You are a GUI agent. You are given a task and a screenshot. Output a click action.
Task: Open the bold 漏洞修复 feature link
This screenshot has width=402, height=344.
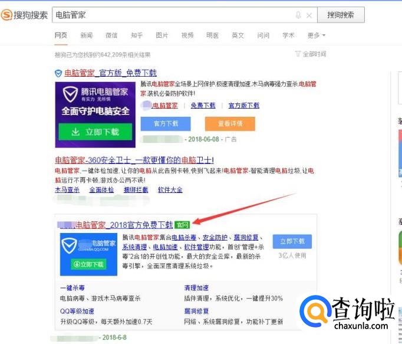[x=196, y=311]
